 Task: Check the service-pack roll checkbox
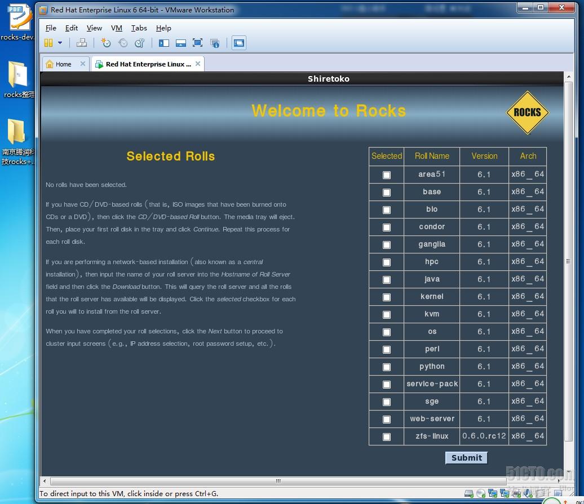pos(387,385)
